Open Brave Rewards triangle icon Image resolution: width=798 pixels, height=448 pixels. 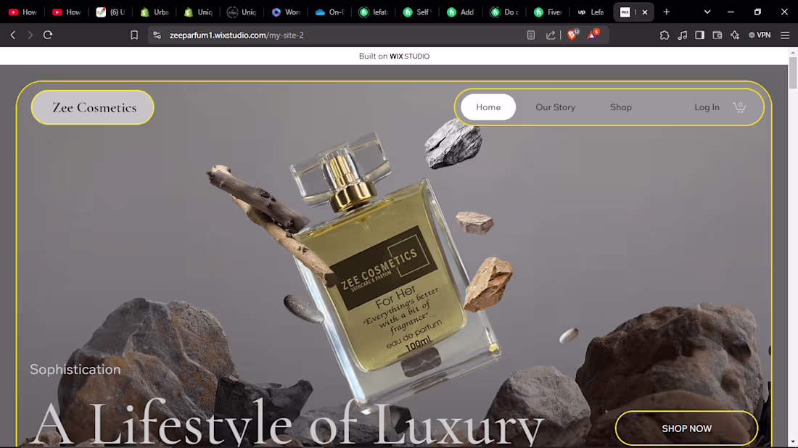coord(593,35)
